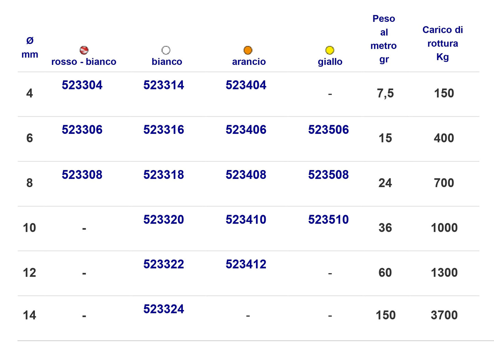Click product code 523316
Screen dimensions: 494x351
tap(164, 130)
